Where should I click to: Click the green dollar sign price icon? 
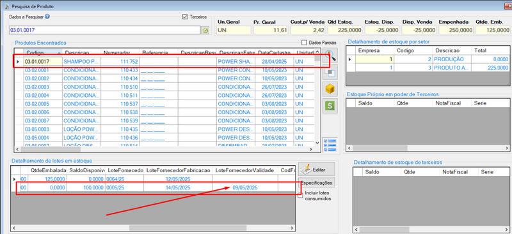click(x=330, y=106)
